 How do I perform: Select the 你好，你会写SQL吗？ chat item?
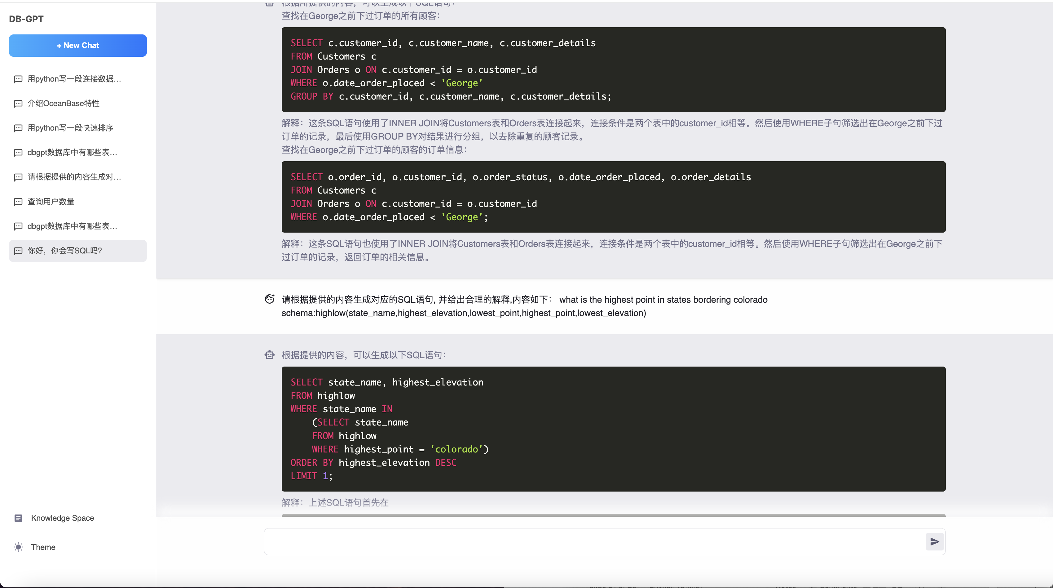tap(77, 250)
